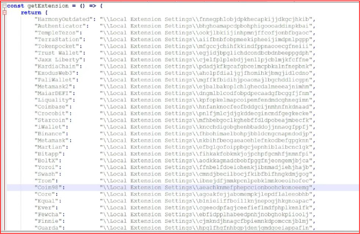Click the Guarda extension path value

(207, 228)
